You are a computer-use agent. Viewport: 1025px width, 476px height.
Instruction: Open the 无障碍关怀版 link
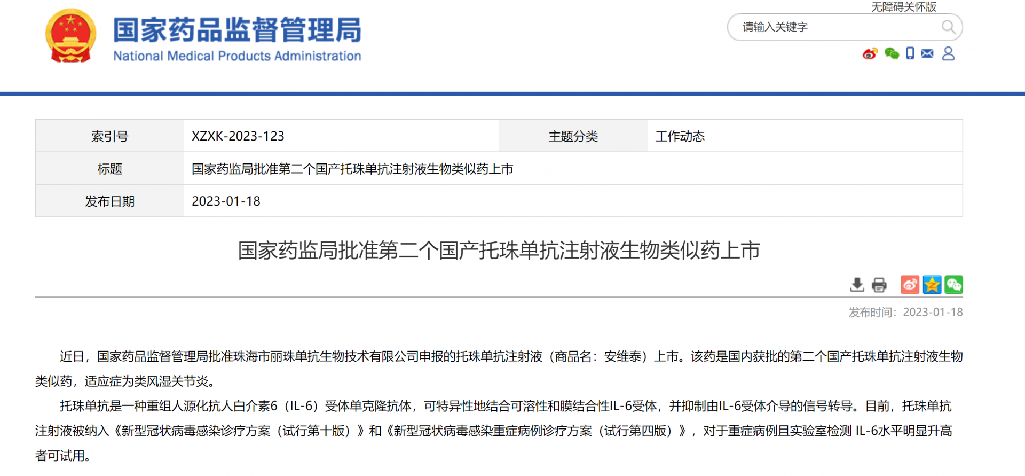[904, 6]
